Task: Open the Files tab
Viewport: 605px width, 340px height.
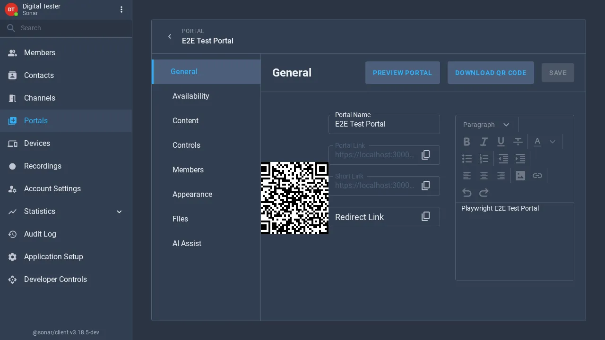Action: pos(206,219)
